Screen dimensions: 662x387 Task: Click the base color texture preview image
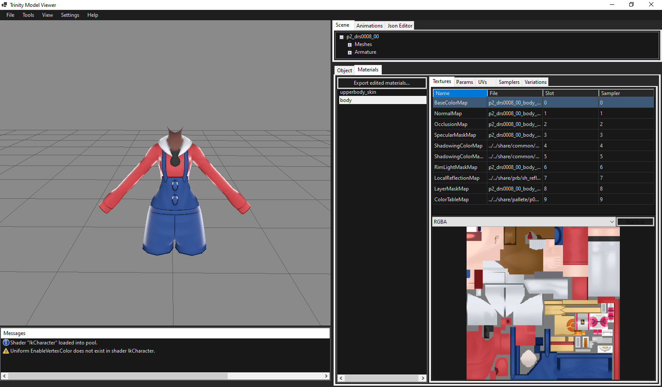coord(543,304)
